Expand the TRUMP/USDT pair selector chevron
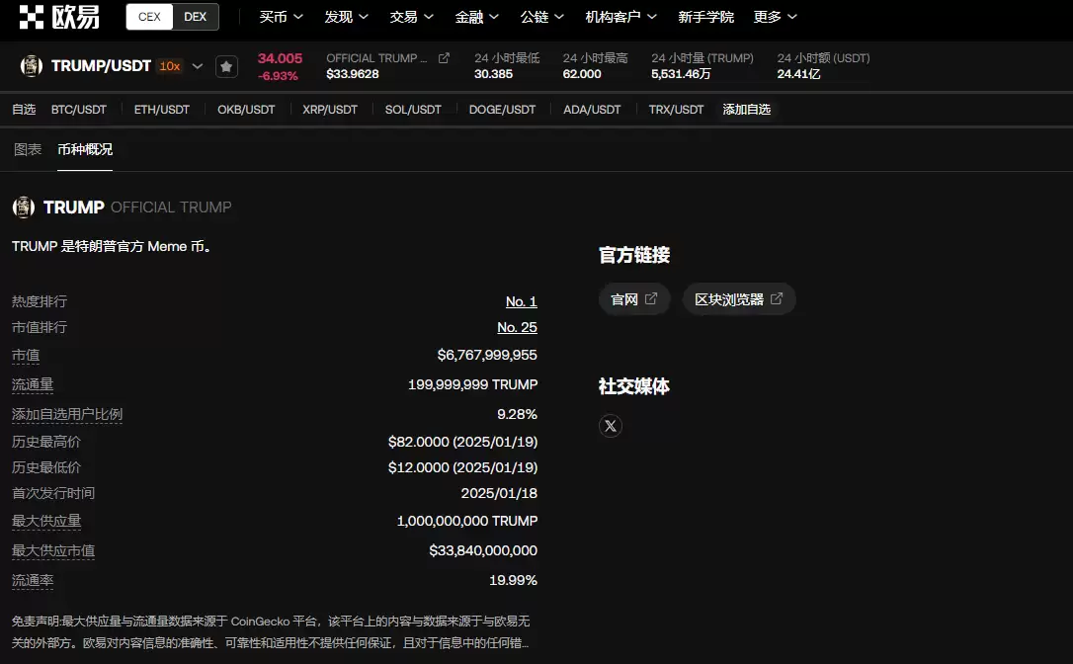The height and width of the screenshot is (664, 1073). click(198, 66)
